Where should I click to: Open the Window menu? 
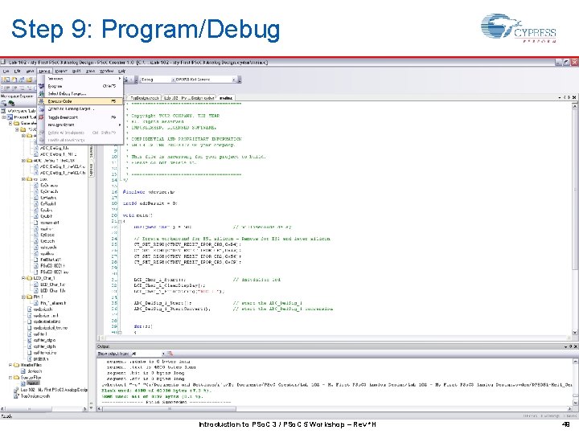tap(106, 71)
